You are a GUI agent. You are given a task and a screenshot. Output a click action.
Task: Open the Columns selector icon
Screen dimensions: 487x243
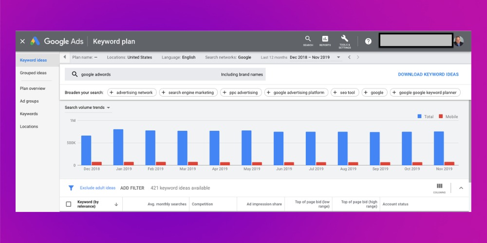[x=439, y=188]
